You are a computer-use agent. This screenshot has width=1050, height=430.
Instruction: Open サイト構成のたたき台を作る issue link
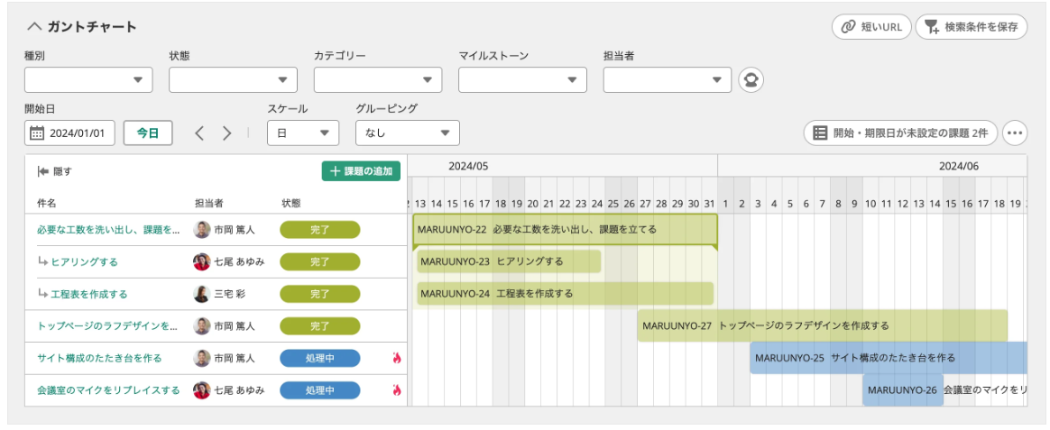(99, 358)
